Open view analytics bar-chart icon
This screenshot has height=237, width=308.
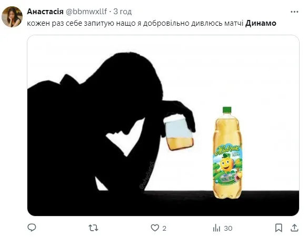[216, 228]
